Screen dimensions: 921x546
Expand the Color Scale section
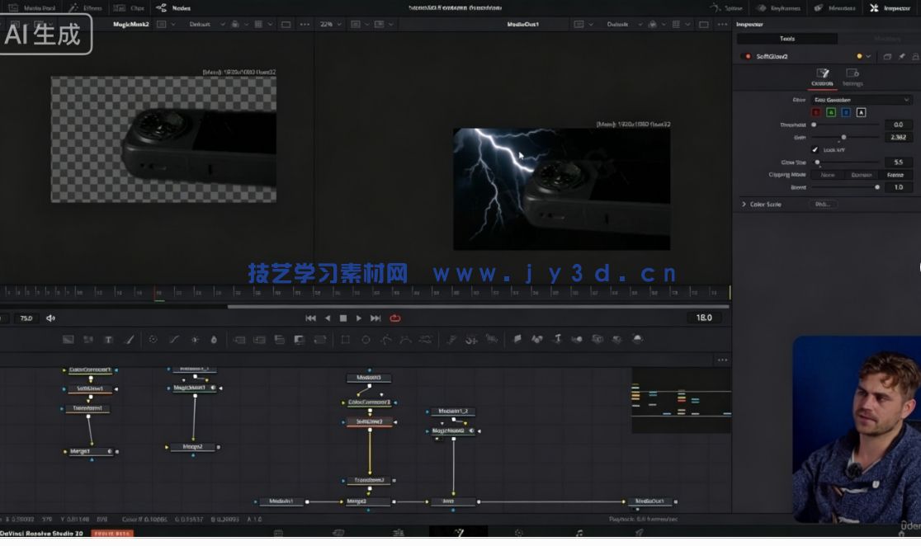tap(745, 204)
